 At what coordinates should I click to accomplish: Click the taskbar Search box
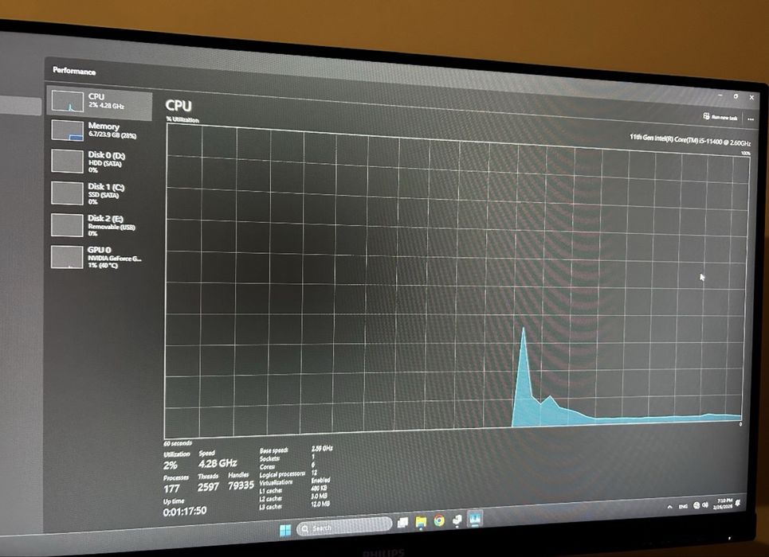tap(343, 527)
